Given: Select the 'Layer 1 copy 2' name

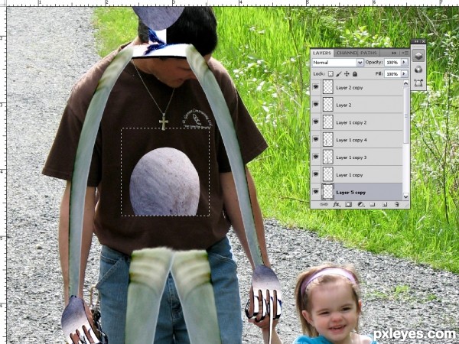Looking at the screenshot, I should click(351, 122).
